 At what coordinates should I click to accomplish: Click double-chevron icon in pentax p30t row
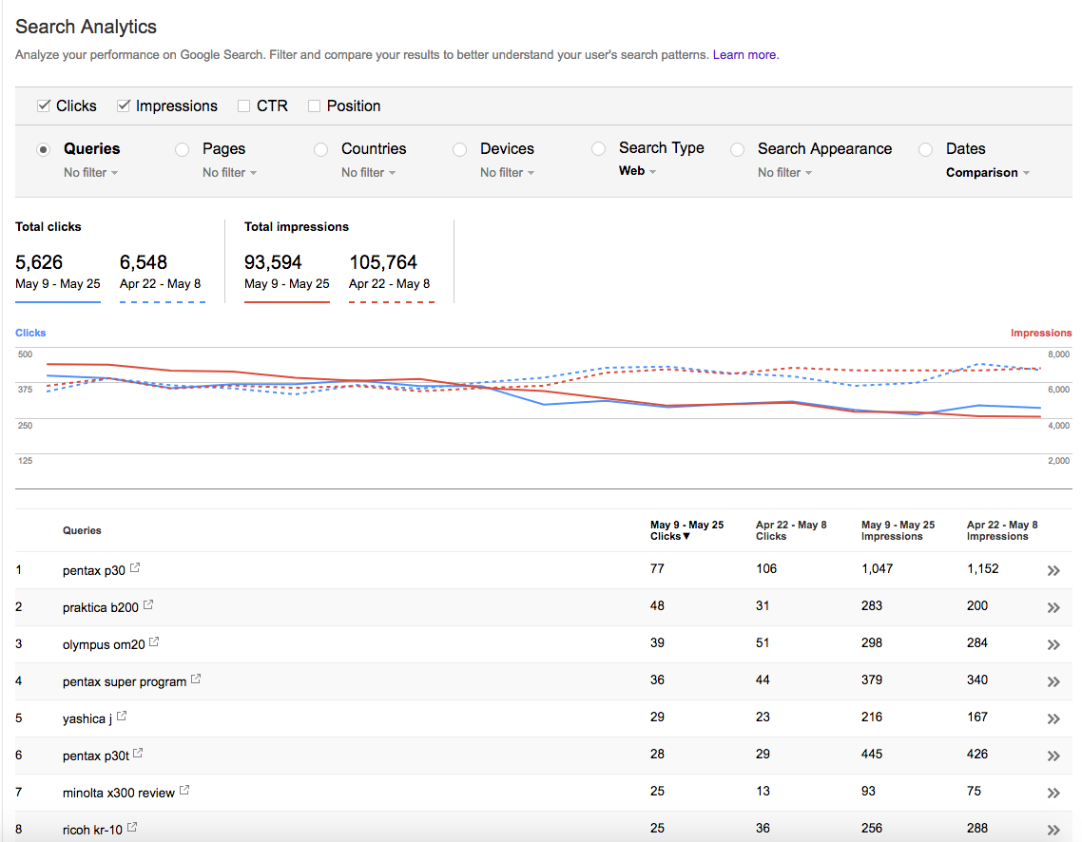(x=1053, y=756)
